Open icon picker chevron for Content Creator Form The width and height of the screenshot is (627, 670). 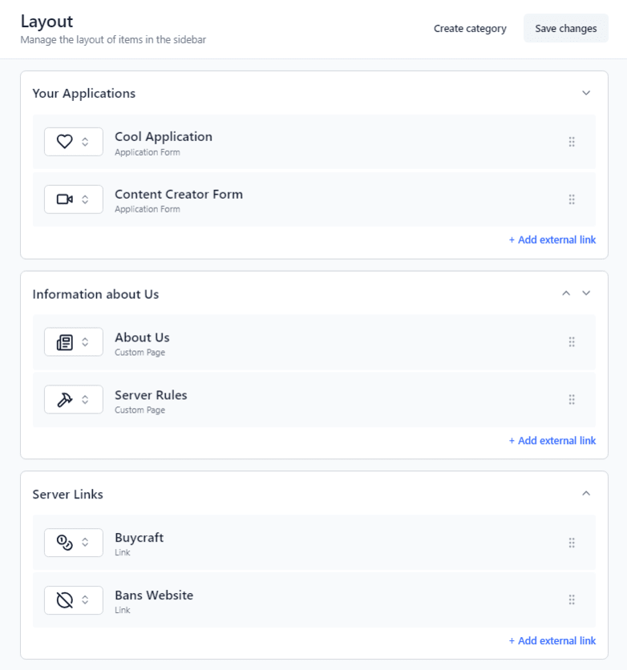[86, 200]
